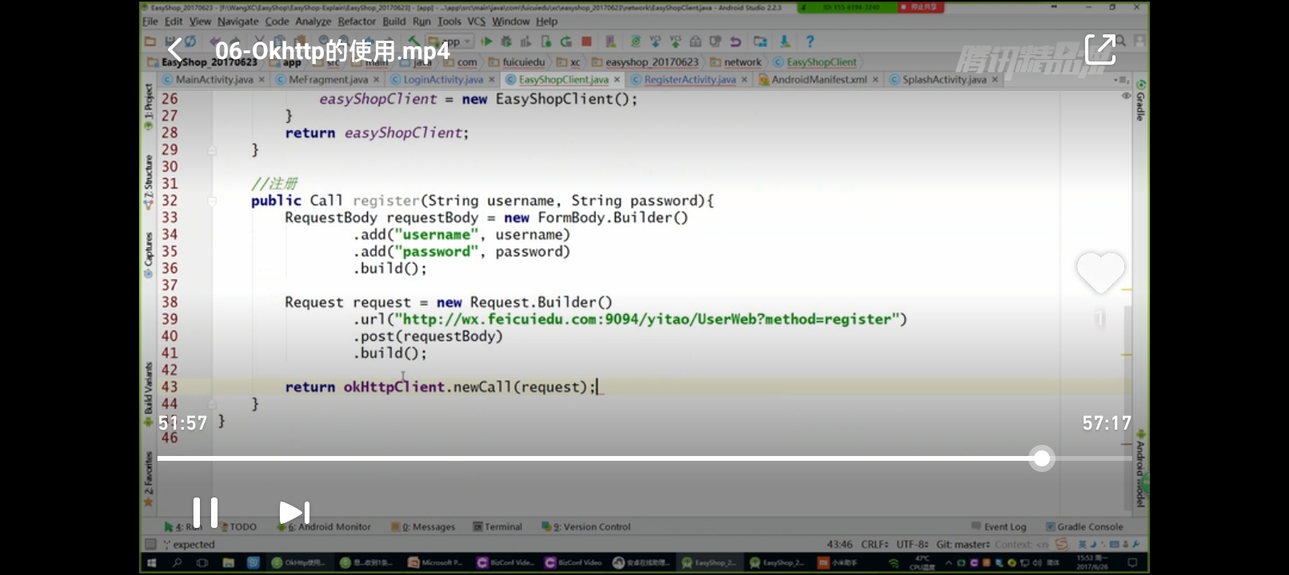Click the 57:17 total duration label

coord(1107,423)
